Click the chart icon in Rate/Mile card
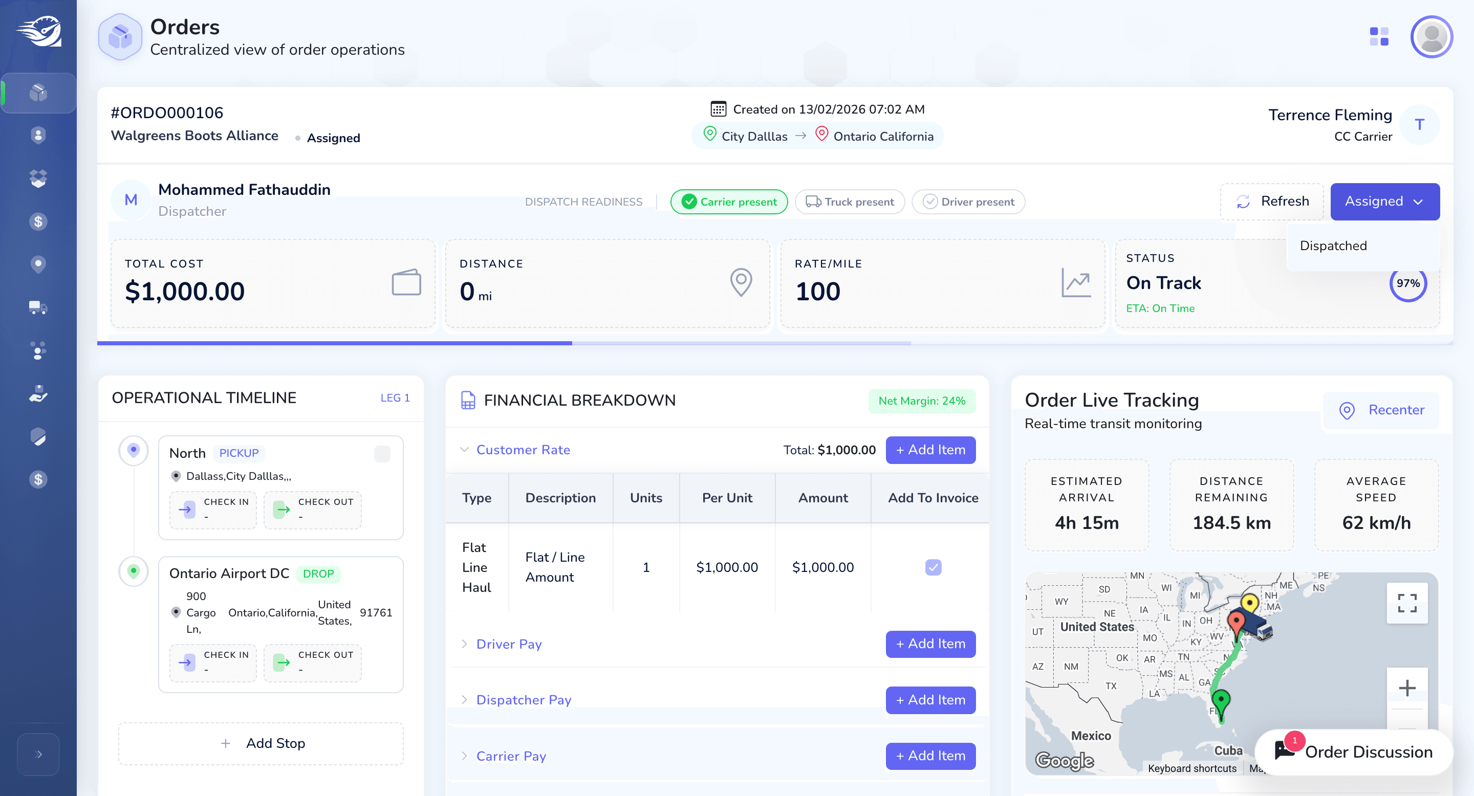1474x796 pixels. coord(1076,282)
